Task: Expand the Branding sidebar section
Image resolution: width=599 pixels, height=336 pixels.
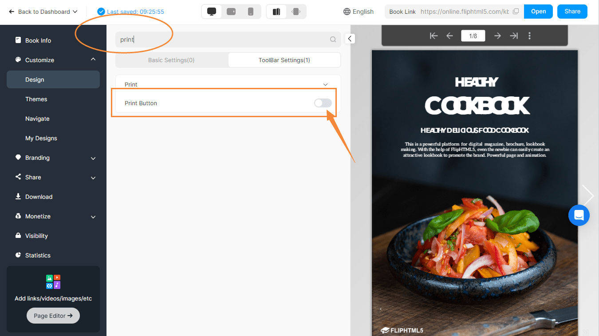Action: coord(93,158)
